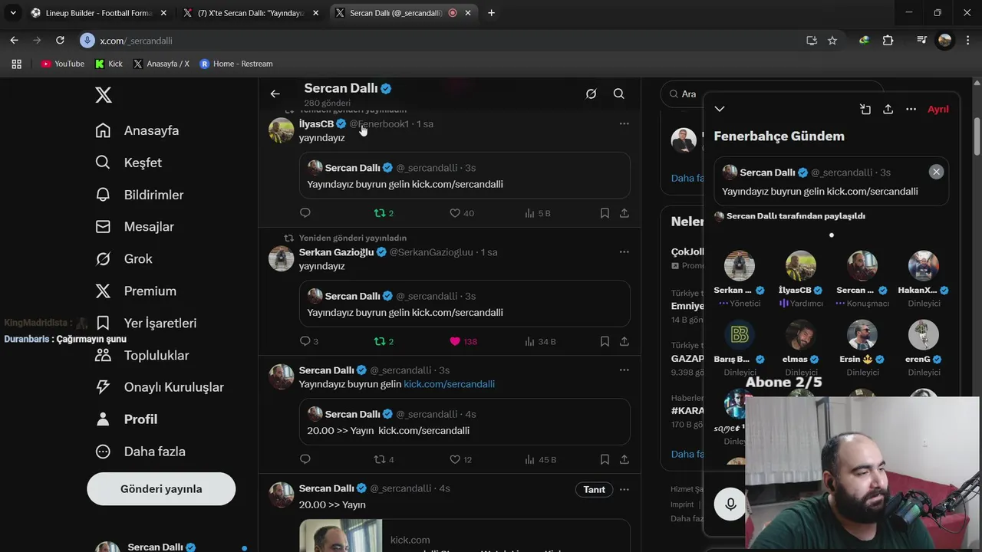The width and height of the screenshot is (982, 552).
Task: Open new browser tab
Action: [x=491, y=13]
